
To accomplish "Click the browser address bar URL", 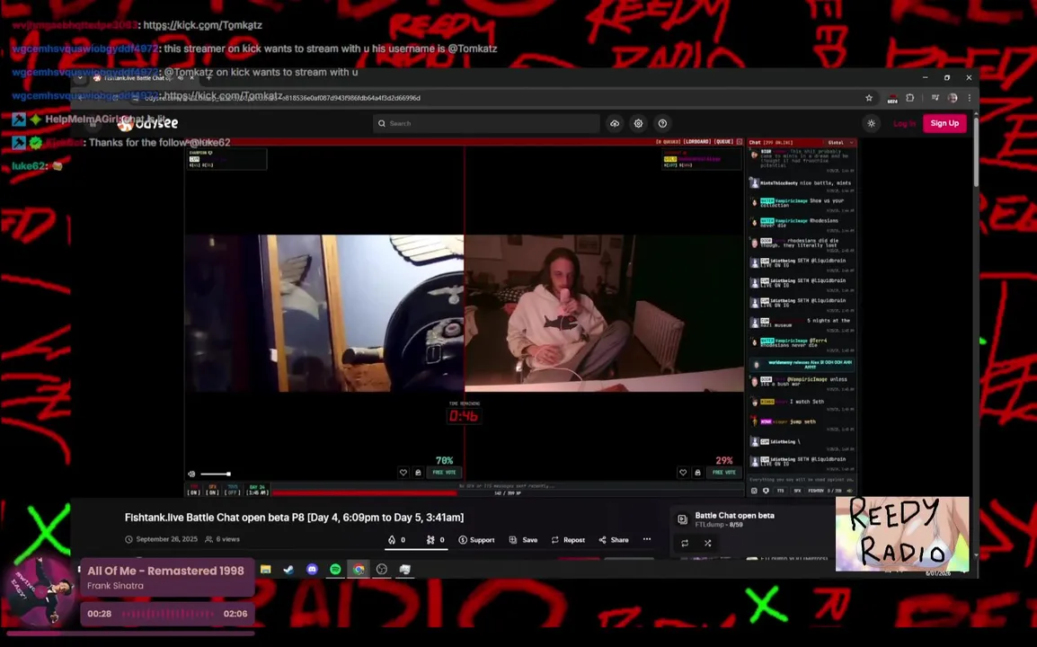I will 282,98.
